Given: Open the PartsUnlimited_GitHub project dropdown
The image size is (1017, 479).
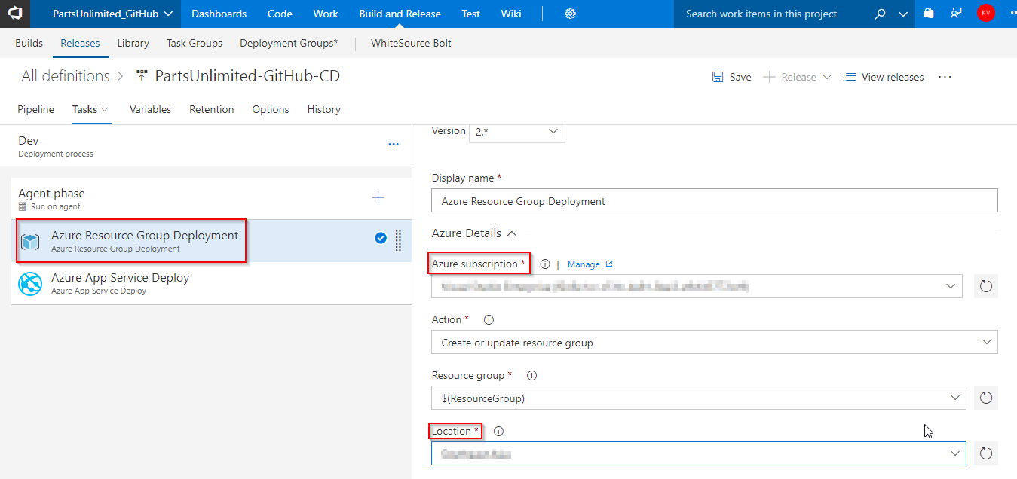Looking at the screenshot, I should pos(112,14).
